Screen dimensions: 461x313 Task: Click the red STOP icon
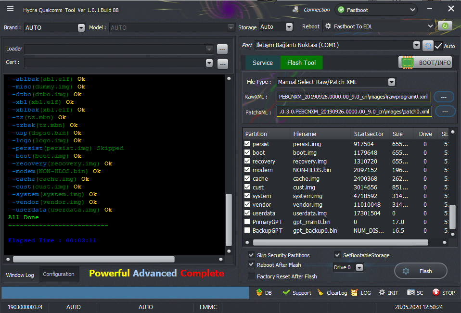click(436, 292)
